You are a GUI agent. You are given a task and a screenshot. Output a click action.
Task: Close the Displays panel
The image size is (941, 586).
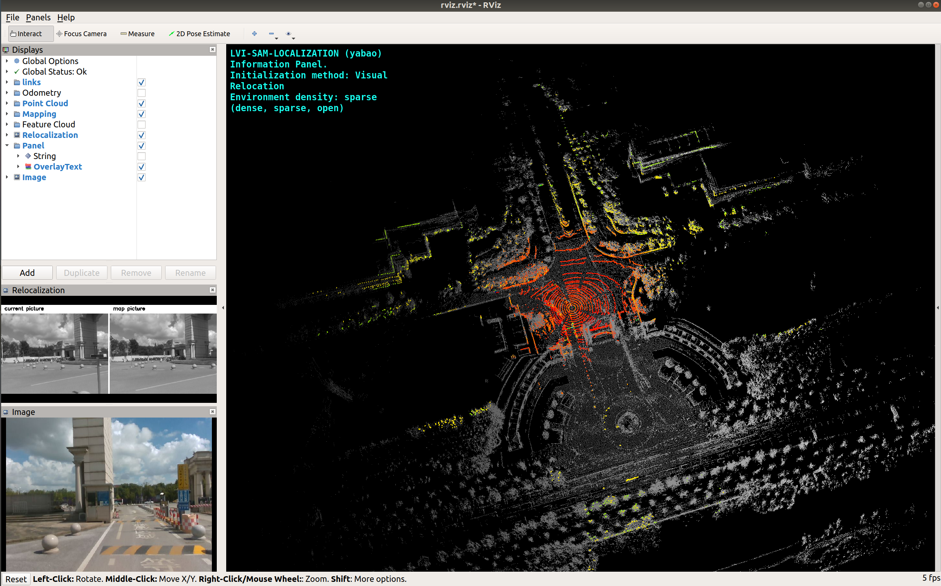pyautogui.click(x=213, y=50)
